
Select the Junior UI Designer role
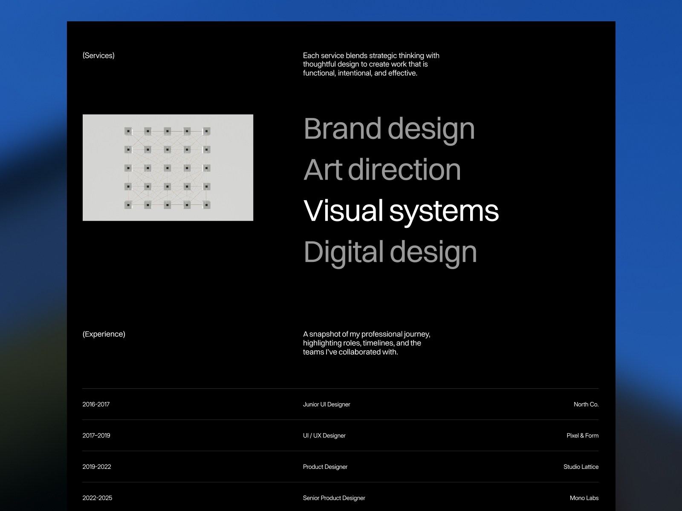tap(326, 404)
